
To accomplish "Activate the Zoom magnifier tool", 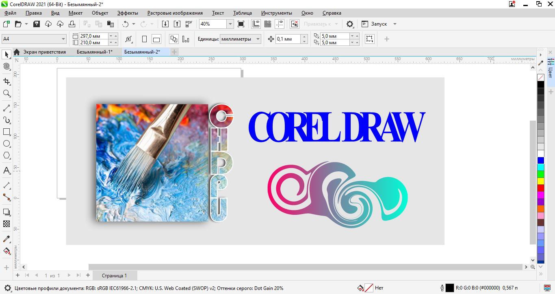I will click(7, 93).
